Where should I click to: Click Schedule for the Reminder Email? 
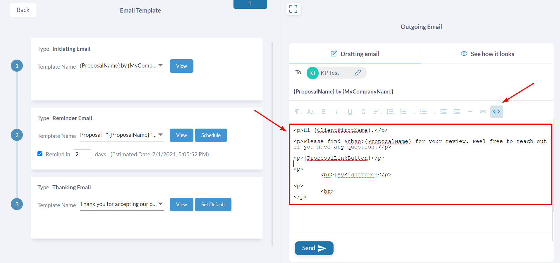[211, 135]
